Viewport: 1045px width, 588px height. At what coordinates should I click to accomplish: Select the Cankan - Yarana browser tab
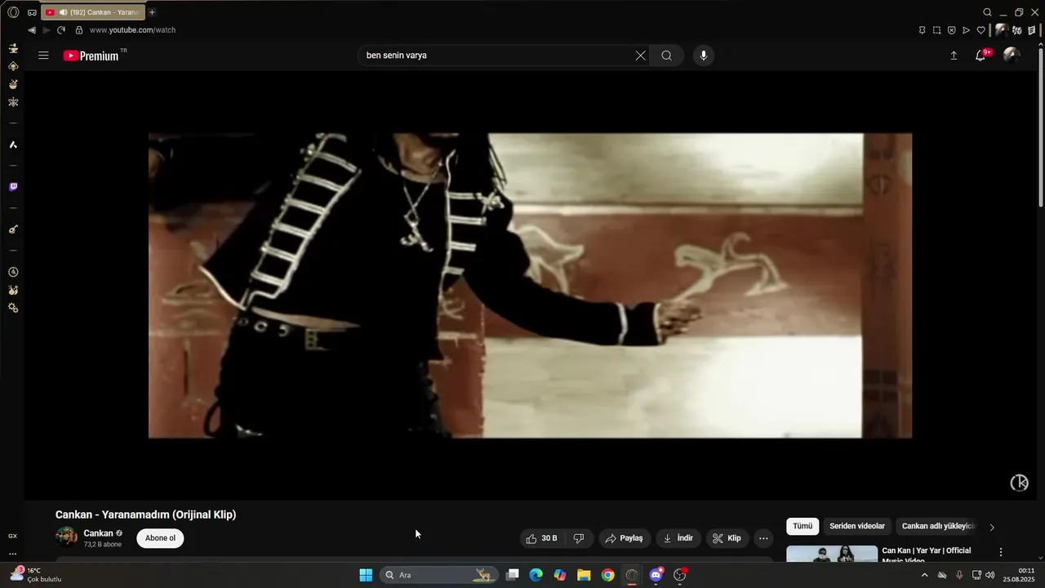click(93, 12)
